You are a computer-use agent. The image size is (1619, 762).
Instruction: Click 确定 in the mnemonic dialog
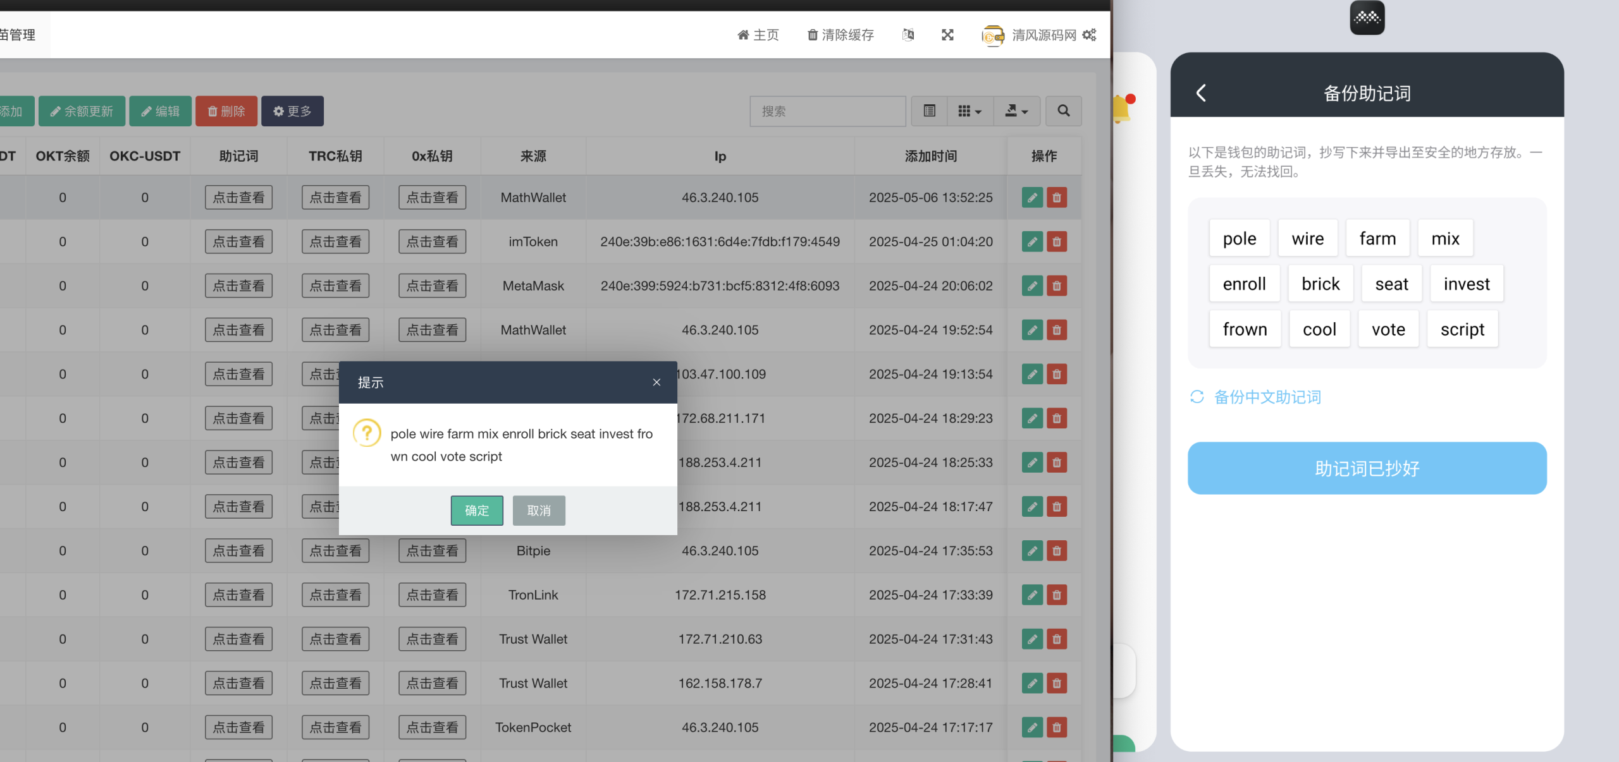[477, 511]
